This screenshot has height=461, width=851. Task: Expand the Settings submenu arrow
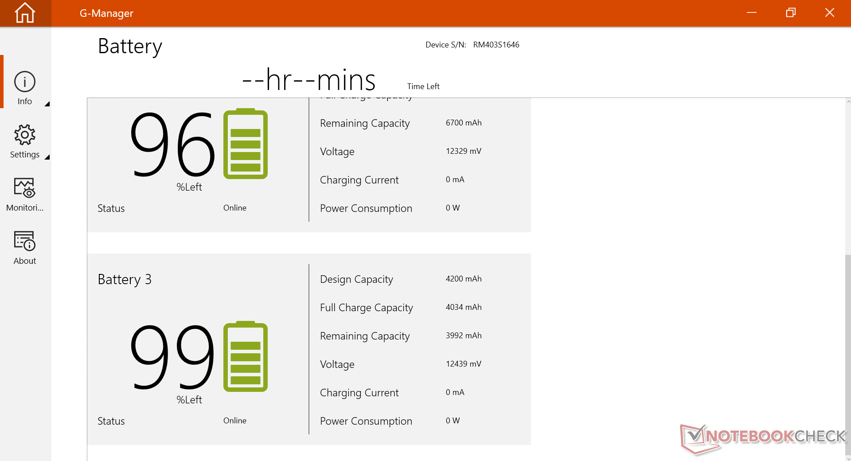tap(47, 157)
